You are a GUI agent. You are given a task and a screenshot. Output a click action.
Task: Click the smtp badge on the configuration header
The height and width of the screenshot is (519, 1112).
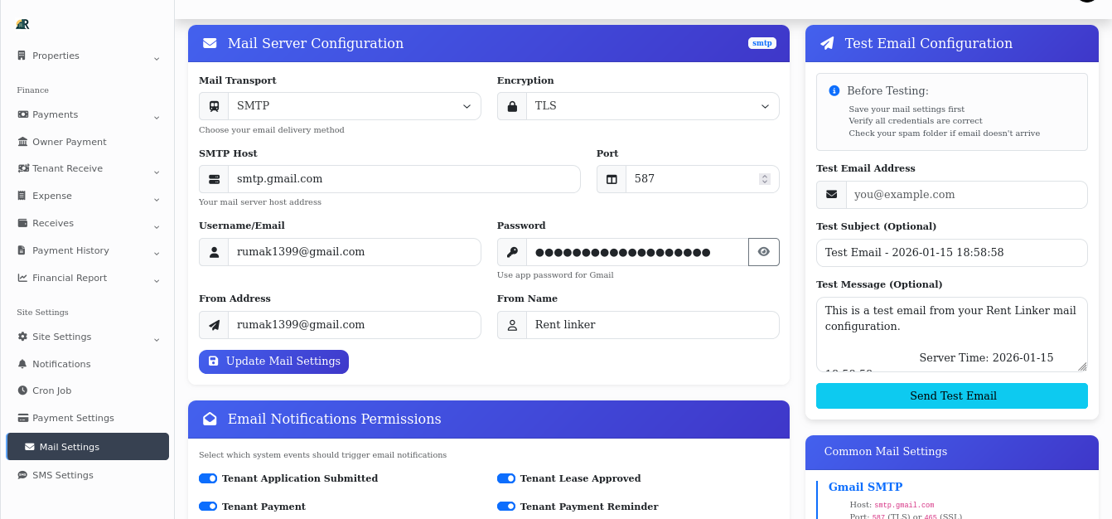(x=761, y=42)
